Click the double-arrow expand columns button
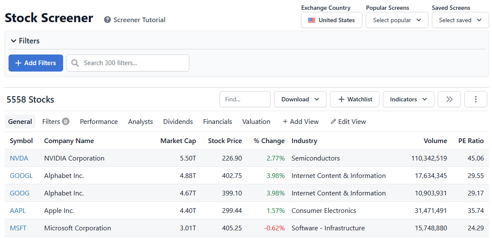 coord(449,99)
